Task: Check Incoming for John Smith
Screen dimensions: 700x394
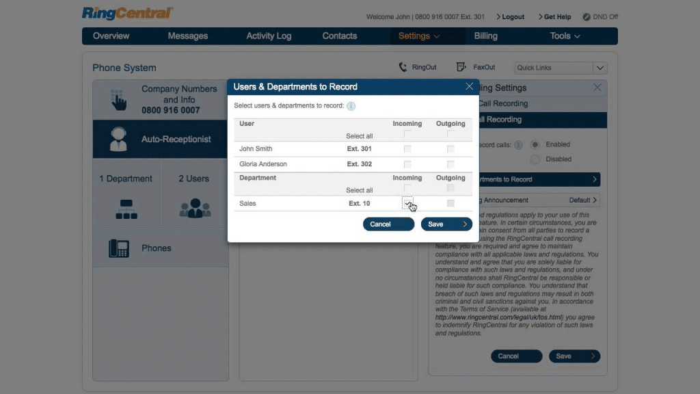Action: (407, 148)
